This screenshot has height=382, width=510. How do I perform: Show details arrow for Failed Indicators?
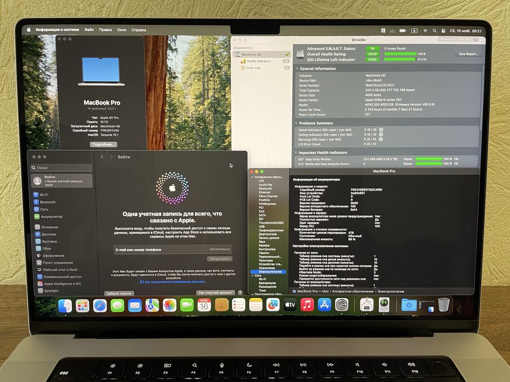381,129
